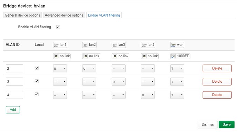Delete the VLAN 3 row
This screenshot has height=132, width=238.
coord(217,82)
